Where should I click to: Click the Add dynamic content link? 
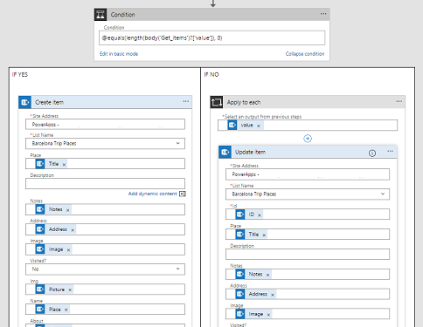[x=152, y=194]
